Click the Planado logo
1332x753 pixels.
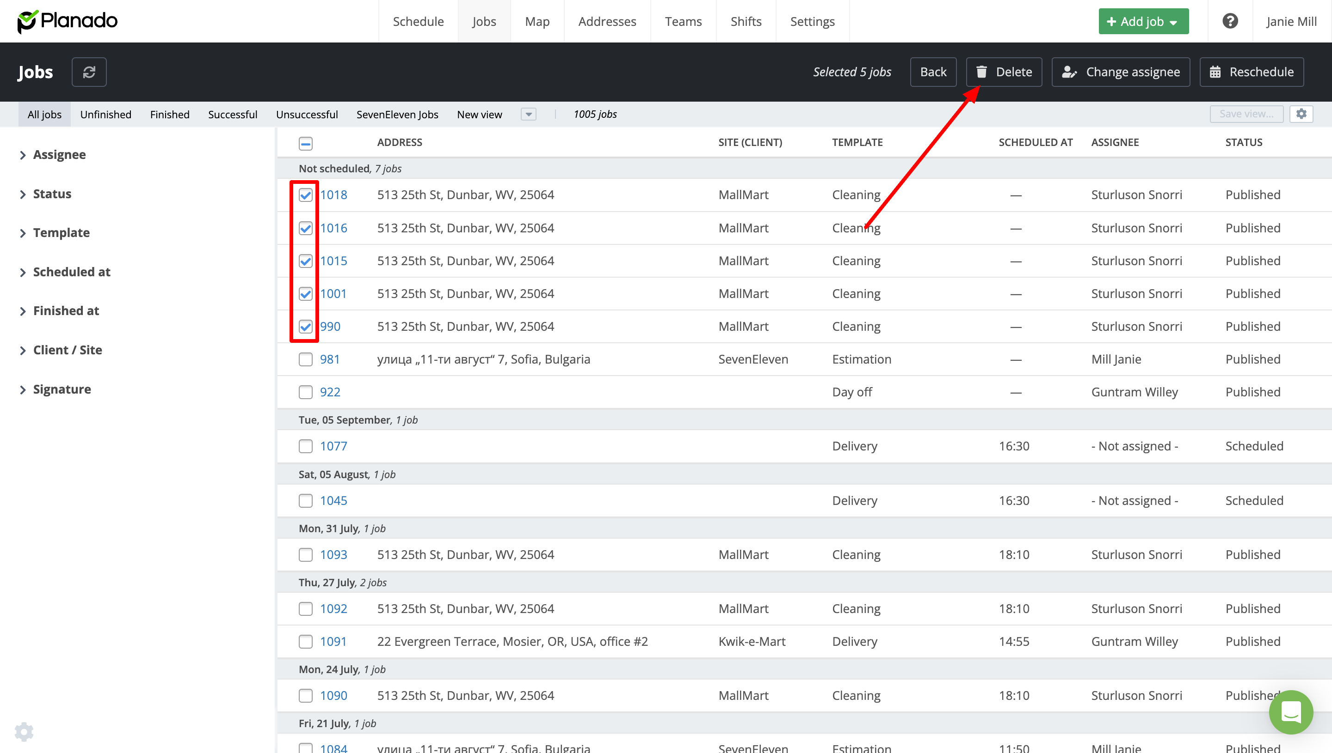(68, 21)
